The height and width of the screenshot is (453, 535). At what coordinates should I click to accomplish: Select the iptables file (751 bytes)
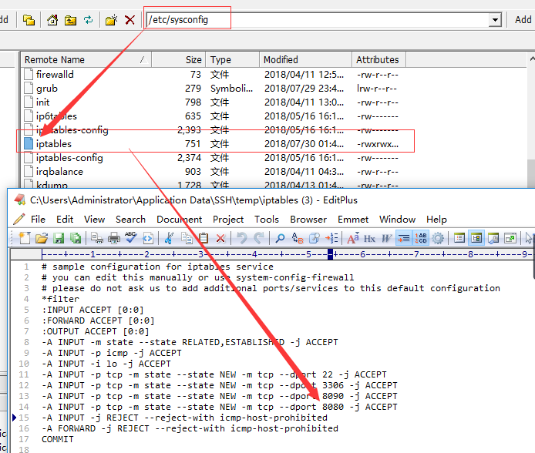click(x=211, y=144)
